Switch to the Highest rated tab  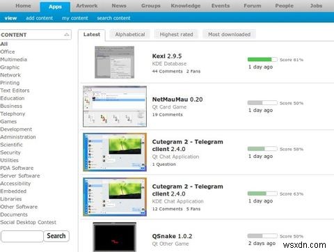click(176, 34)
